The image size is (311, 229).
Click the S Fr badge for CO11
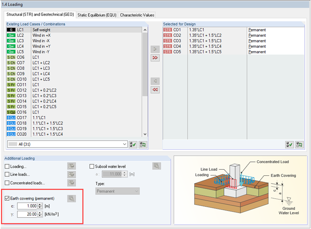[x=11, y=85]
